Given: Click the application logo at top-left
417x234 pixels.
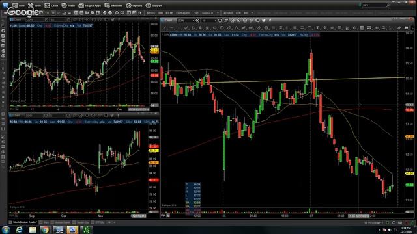Looking at the screenshot, I should (5, 5).
